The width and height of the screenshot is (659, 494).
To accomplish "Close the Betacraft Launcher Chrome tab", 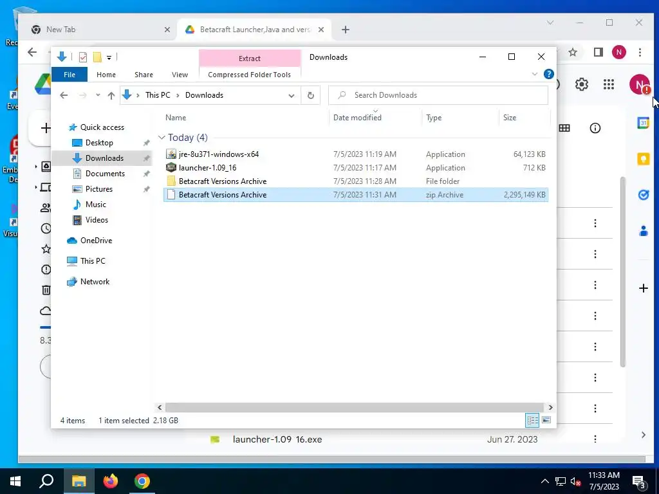I will tap(320, 30).
